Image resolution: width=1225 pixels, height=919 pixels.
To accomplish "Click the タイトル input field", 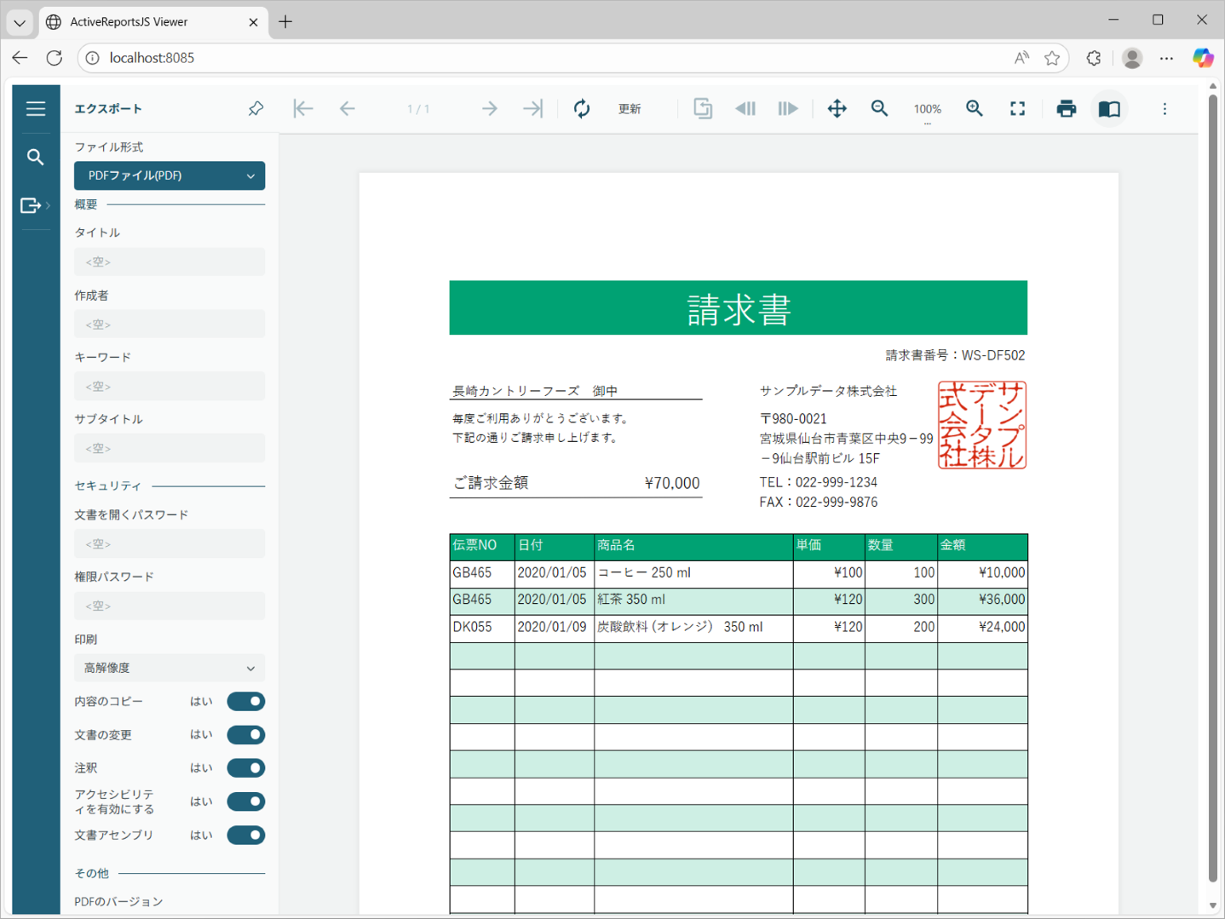I will (x=170, y=262).
